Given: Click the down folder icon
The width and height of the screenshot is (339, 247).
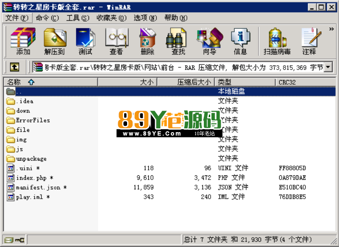Looking at the screenshot, I should [11, 111].
